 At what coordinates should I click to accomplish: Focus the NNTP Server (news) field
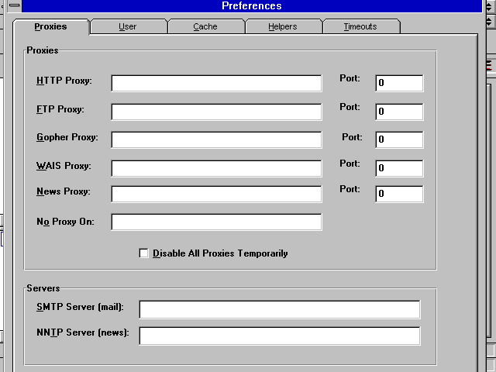click(x=279, y=336)
